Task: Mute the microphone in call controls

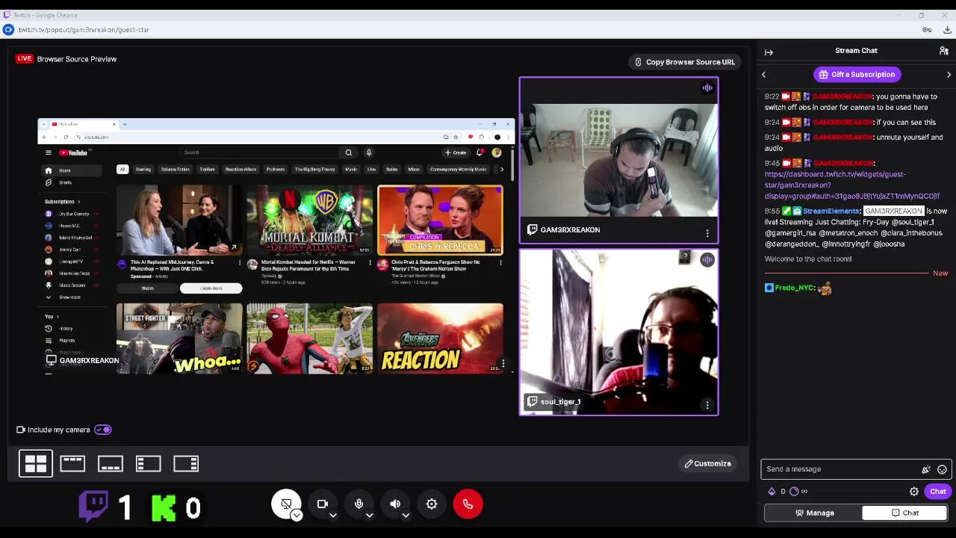Action: click(358, 504)
